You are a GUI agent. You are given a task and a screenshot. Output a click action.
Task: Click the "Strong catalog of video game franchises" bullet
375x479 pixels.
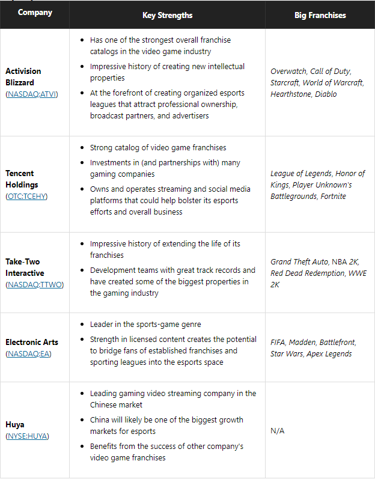pyautogui.click(x=157, y=148)
